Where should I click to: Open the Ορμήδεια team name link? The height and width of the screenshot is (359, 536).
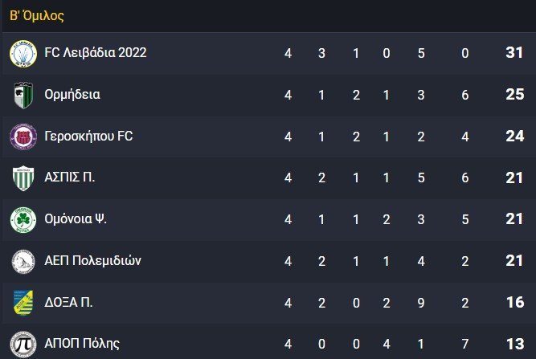click(72, 95)
